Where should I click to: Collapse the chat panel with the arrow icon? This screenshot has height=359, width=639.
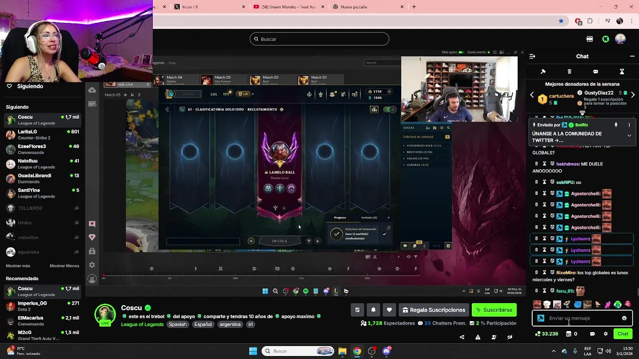(x=532, y=56)
